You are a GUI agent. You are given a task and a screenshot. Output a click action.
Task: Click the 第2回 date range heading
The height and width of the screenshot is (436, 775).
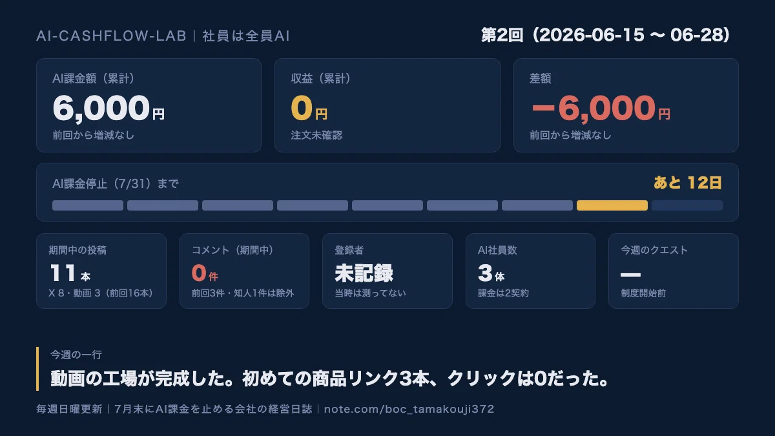tap(606, 35)
